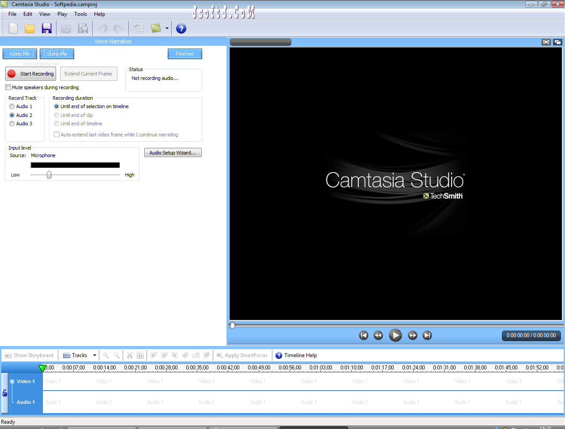565x429 pixels.
Task: Click the split clip icon
Action: pyautogui.click(x=140, y=355)
